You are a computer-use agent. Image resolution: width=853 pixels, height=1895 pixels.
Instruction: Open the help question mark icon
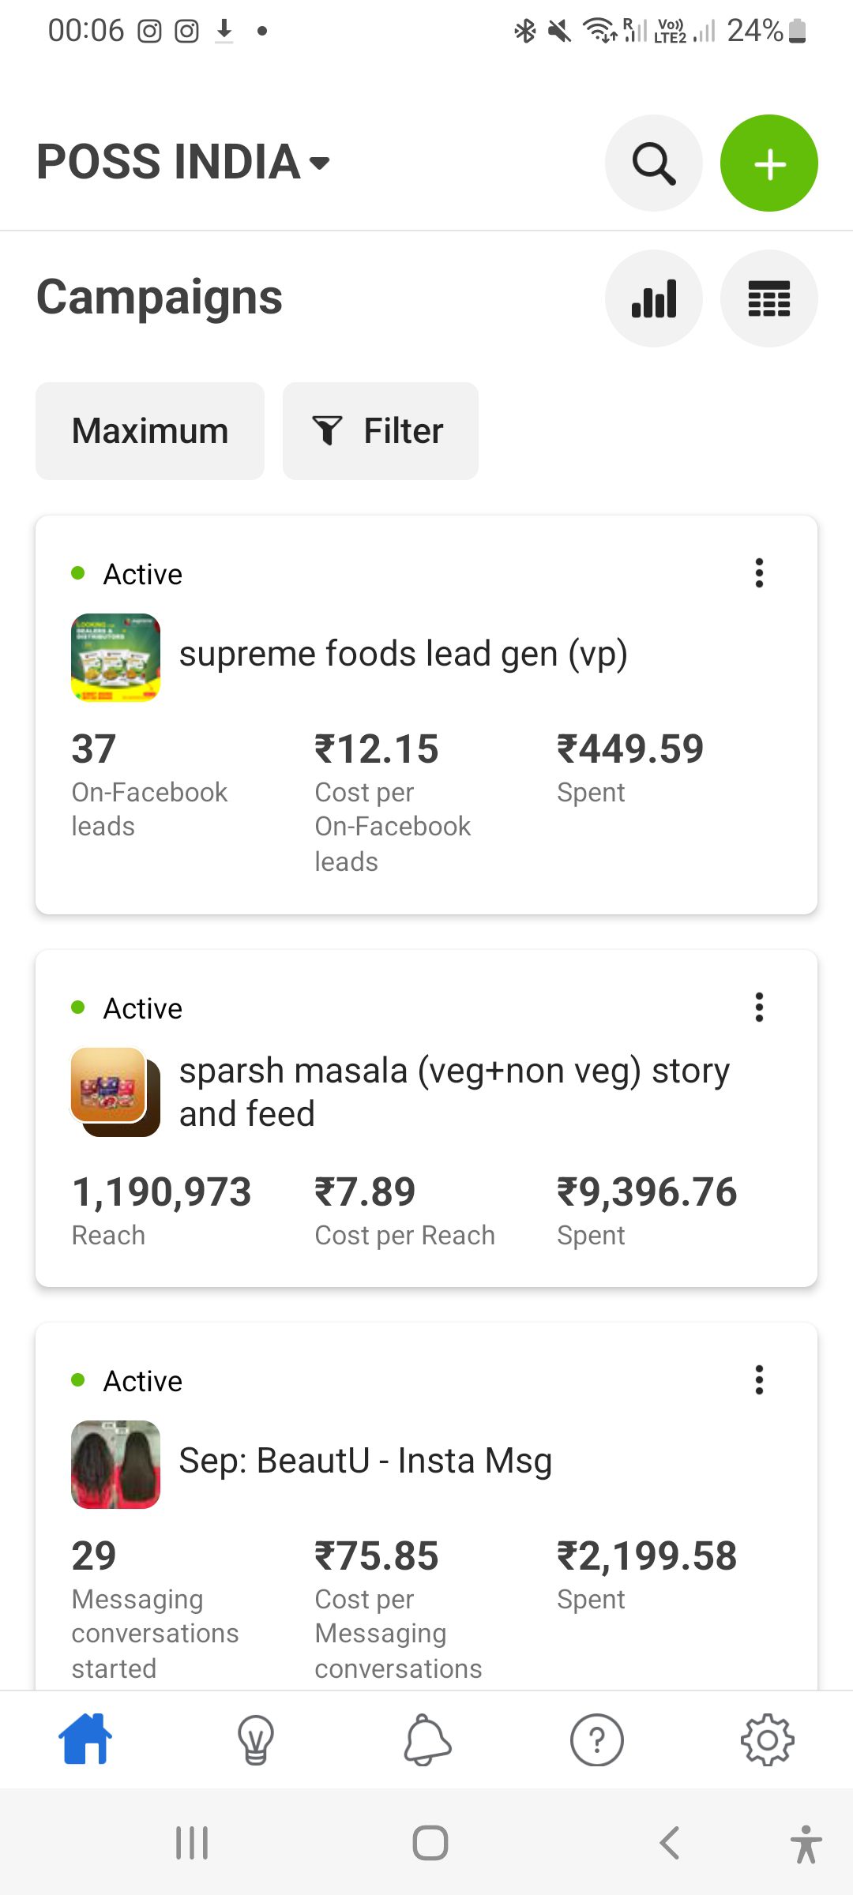coord(597,1739)
